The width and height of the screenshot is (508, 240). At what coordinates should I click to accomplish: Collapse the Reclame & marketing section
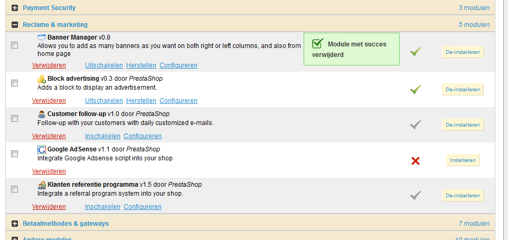click(x=15, y=25)
